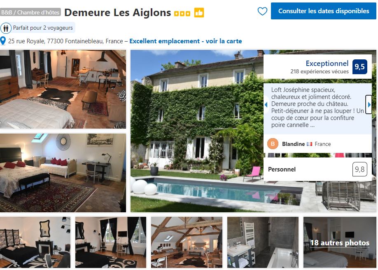The height and width of the screenshot is (270, 378).
Task: Show previous review with left arrow
Action: point(266,105)
